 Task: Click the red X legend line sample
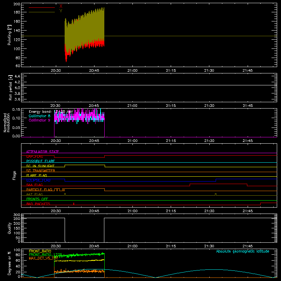[x=42, y=7]
